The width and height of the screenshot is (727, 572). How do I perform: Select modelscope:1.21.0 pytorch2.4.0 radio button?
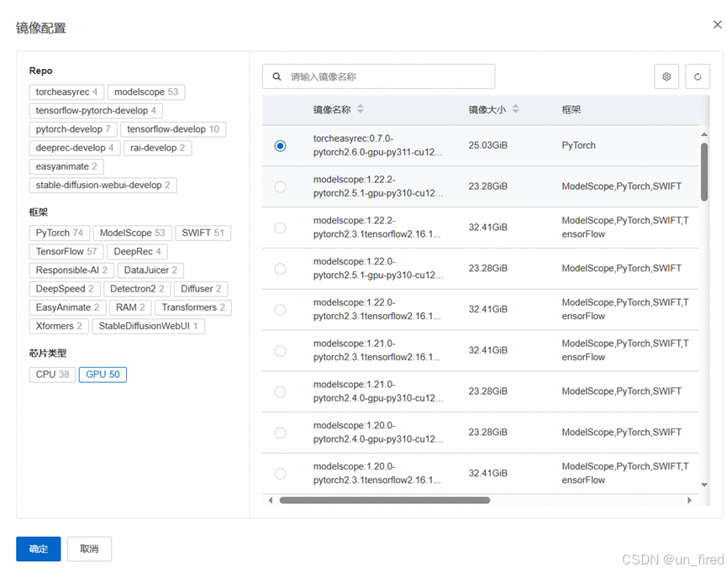click(280, 391)
